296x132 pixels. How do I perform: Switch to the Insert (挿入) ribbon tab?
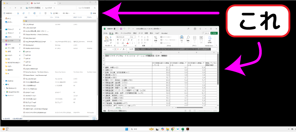117,33
